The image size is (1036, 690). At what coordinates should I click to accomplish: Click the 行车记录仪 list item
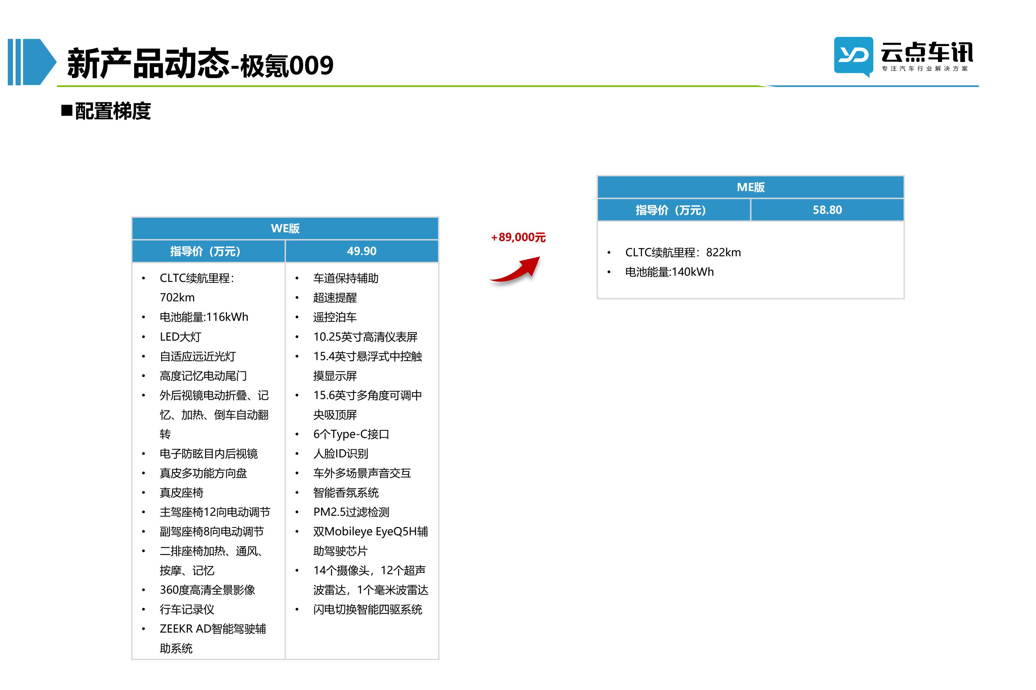[187, 609]
